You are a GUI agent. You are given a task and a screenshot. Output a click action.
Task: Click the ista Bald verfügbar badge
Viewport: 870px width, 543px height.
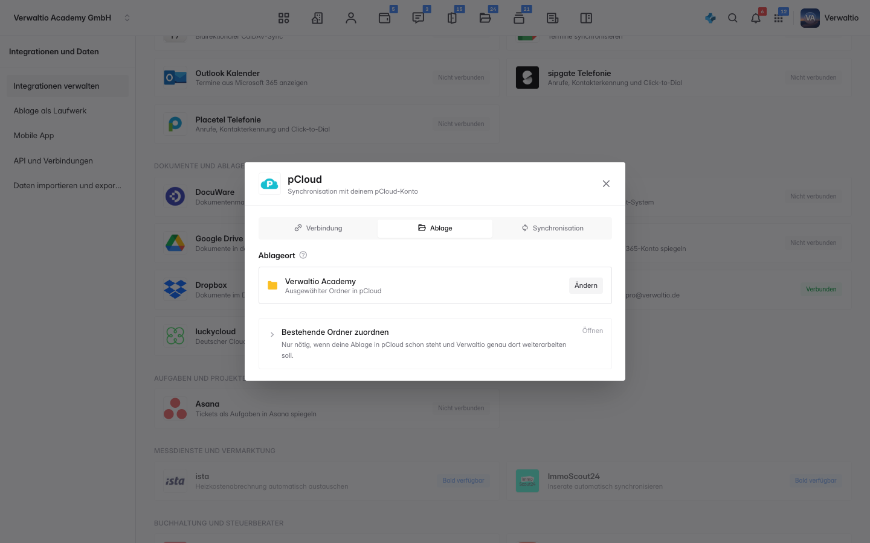[463, 481]
